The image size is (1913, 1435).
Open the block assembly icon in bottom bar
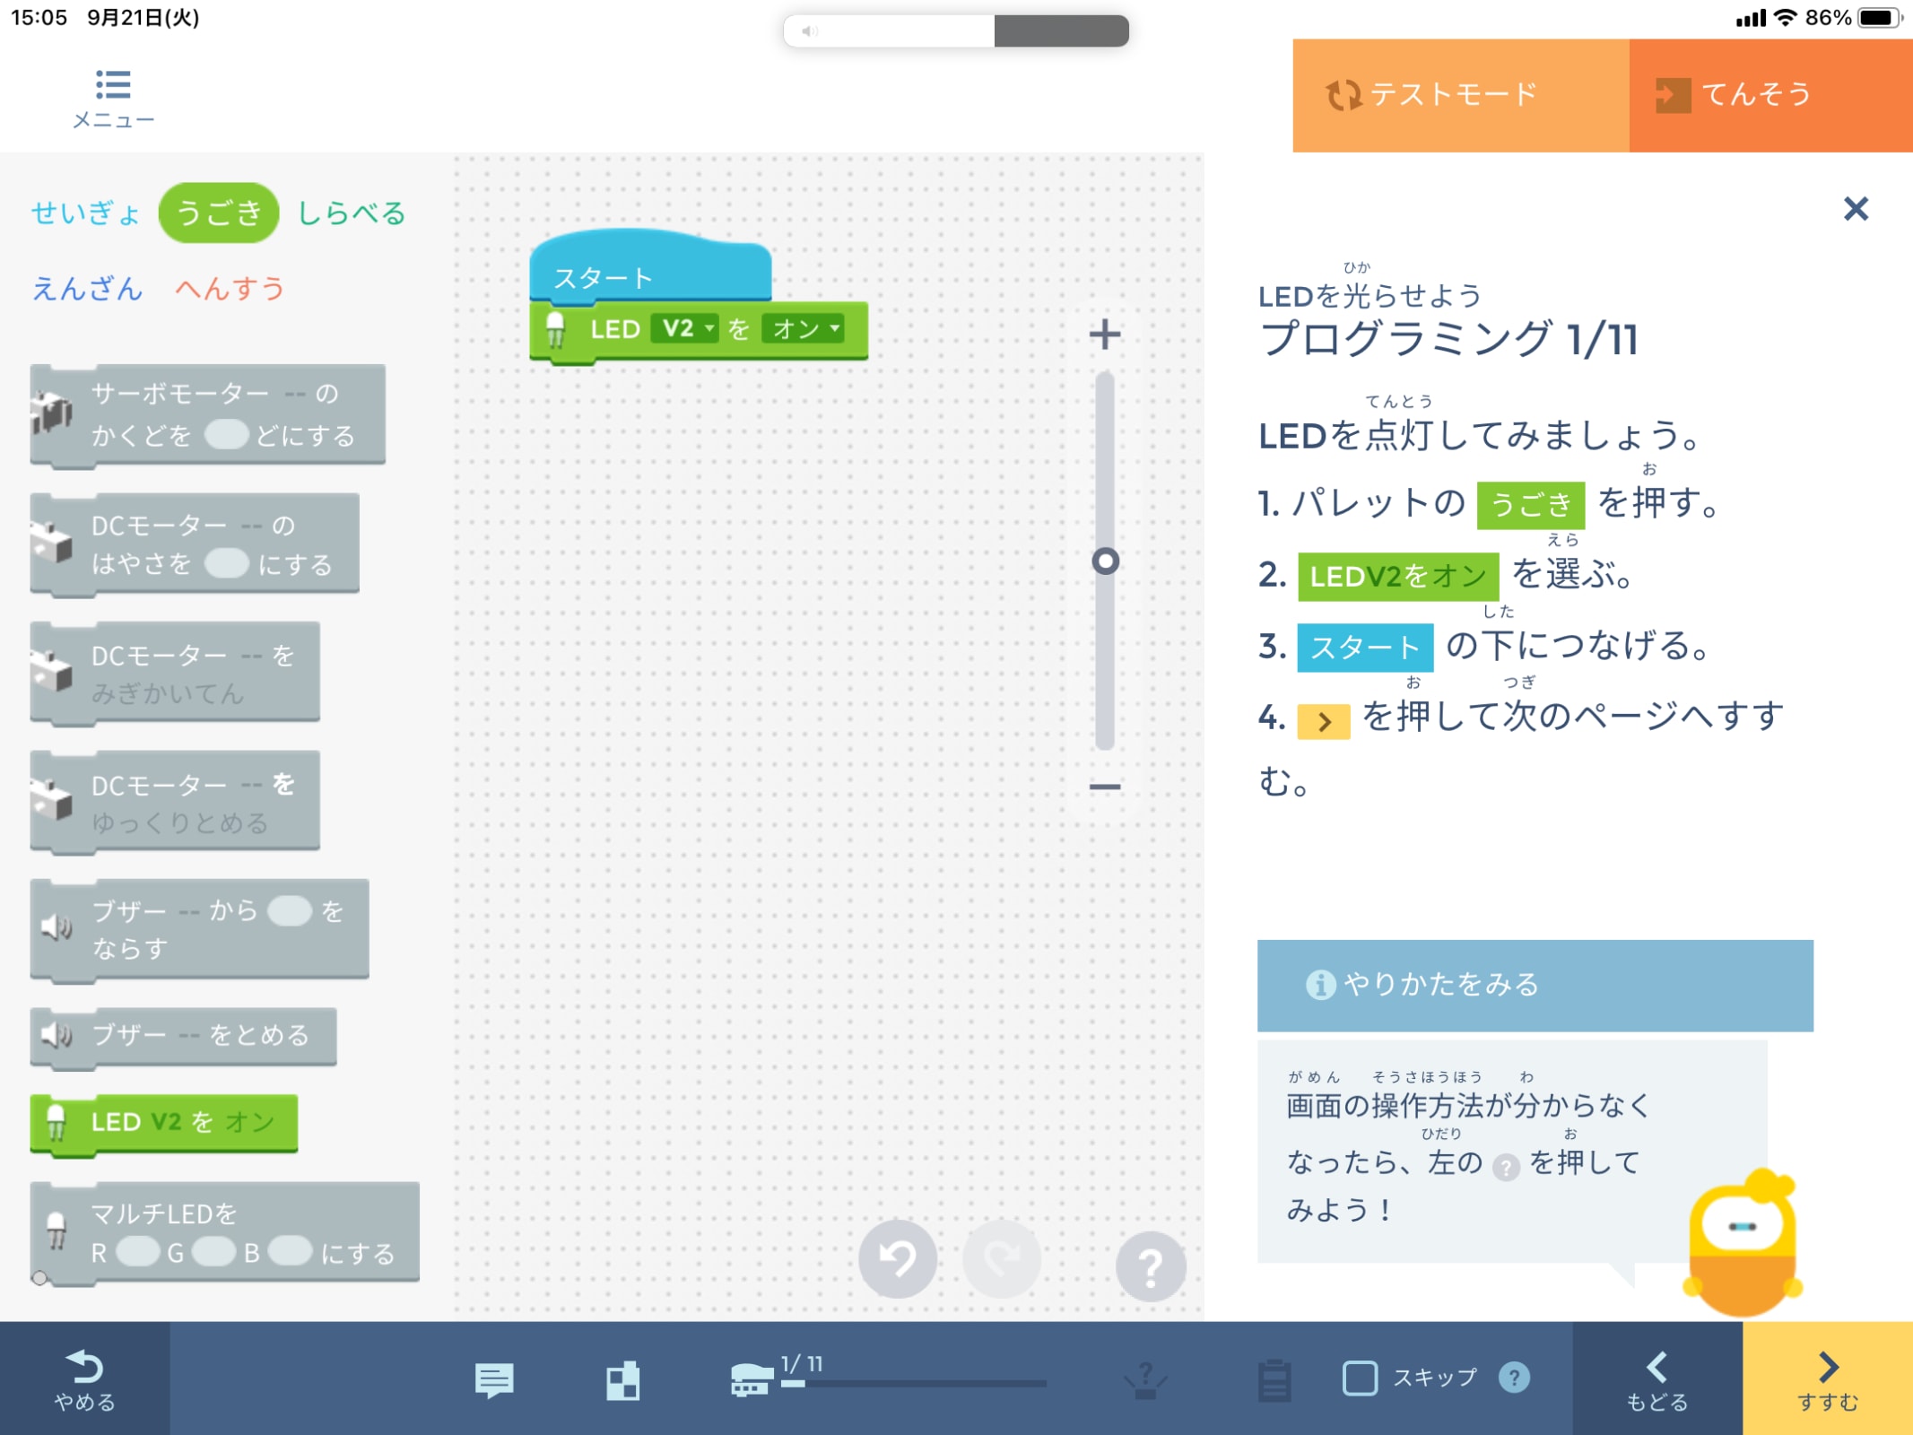(622, 1380)
